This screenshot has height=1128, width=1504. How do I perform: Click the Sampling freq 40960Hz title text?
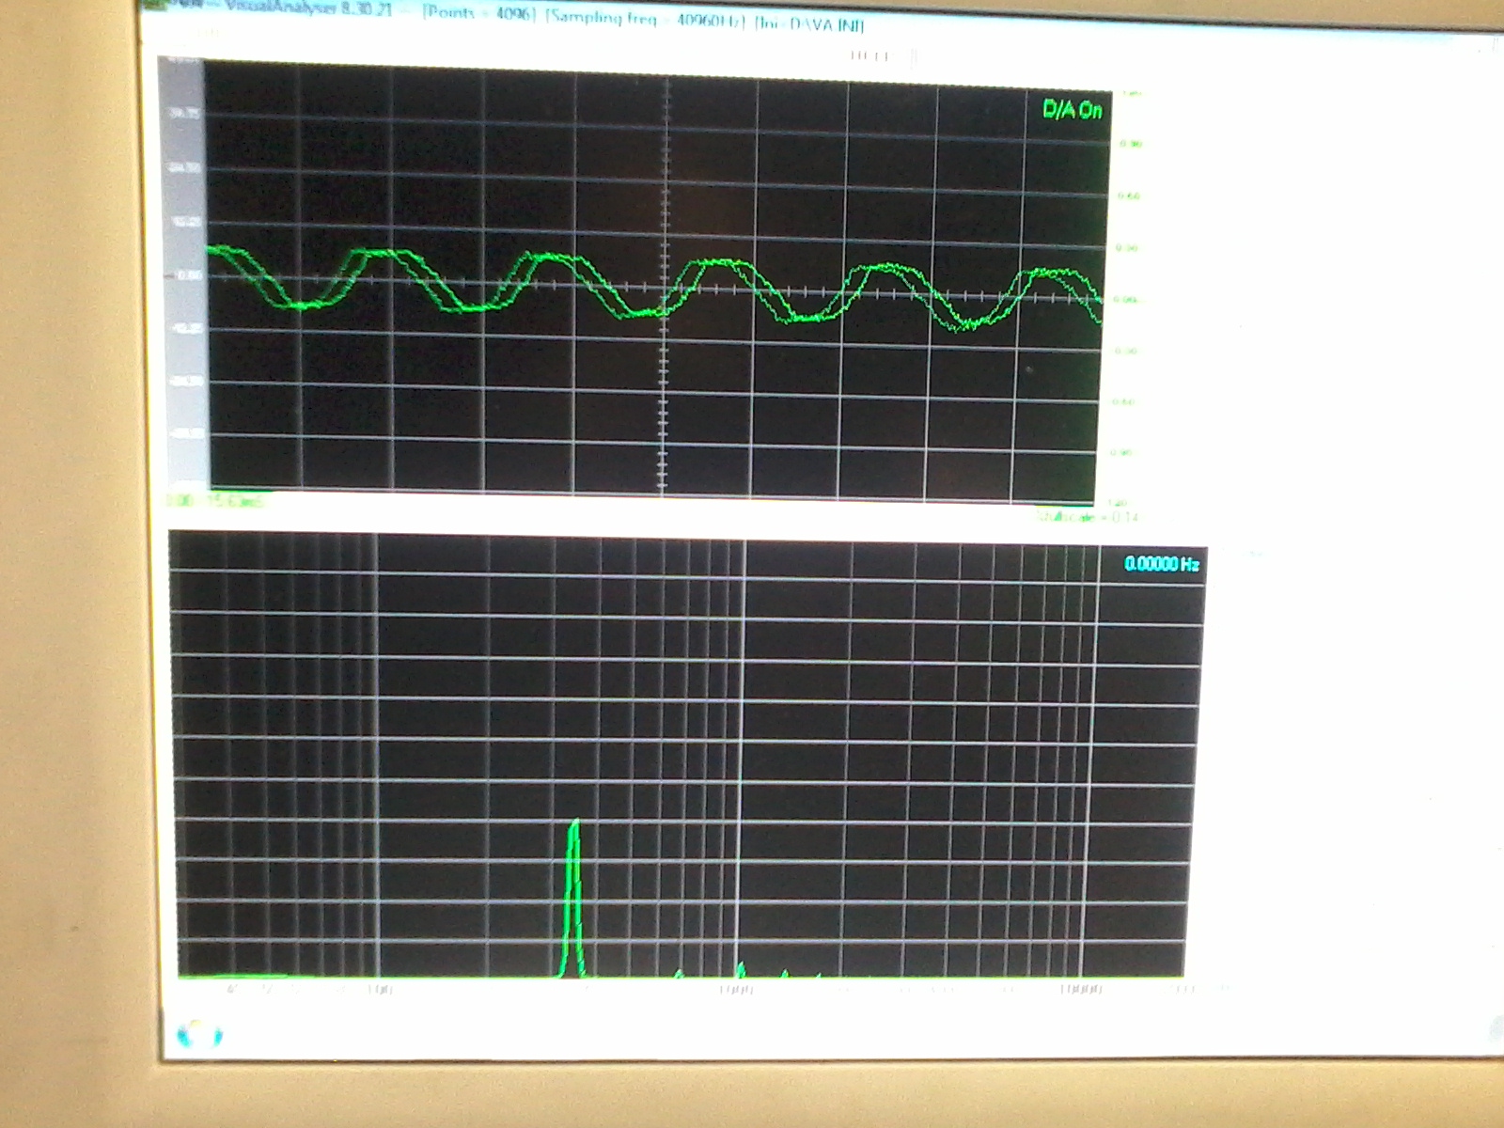tap(647, 19)
